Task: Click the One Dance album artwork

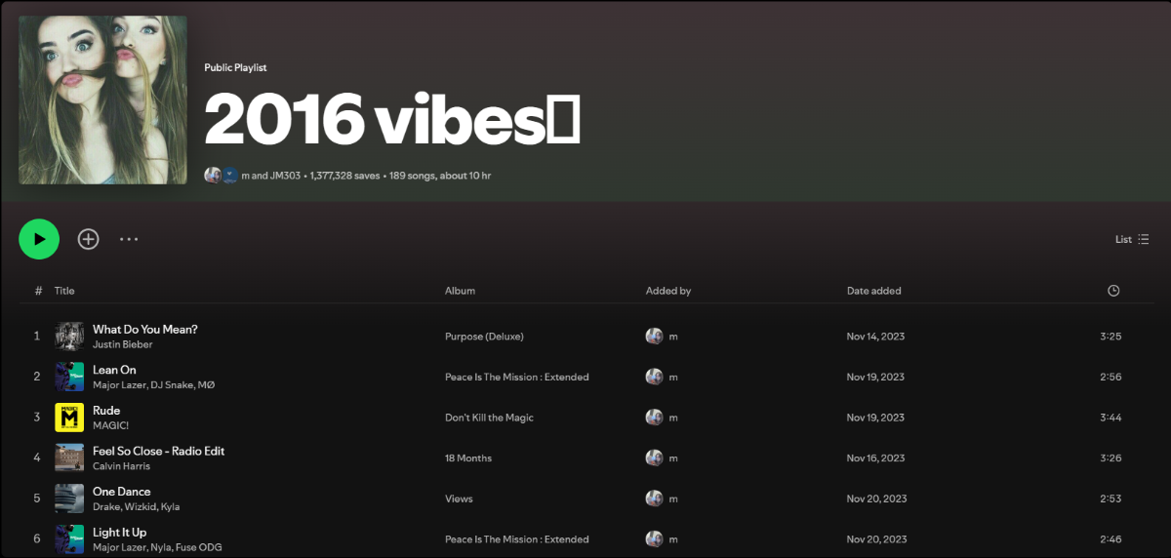Action: click(69, 498)
